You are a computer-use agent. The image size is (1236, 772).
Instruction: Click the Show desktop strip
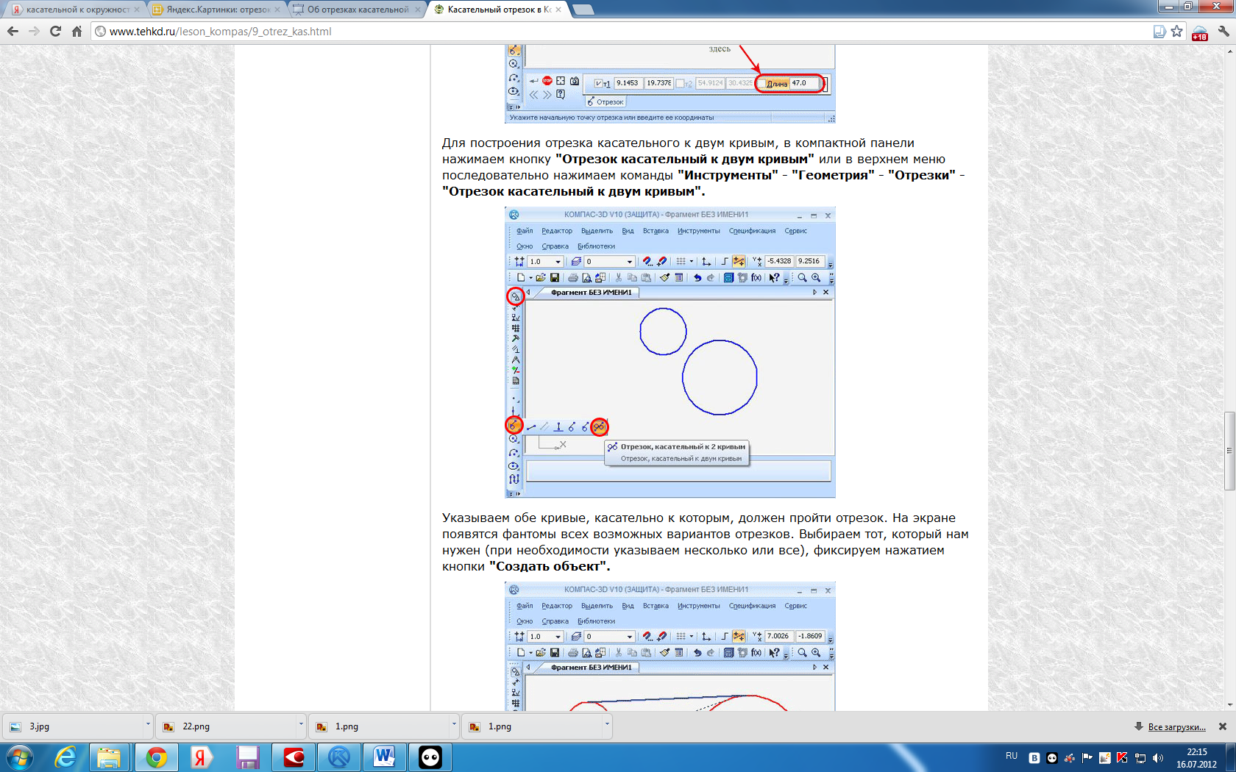1230,757
